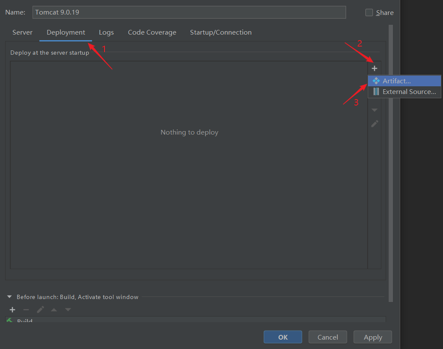Remove Before launch task with minus icon
This screenshot has width=443, height=349.
[x=26, y=310]
